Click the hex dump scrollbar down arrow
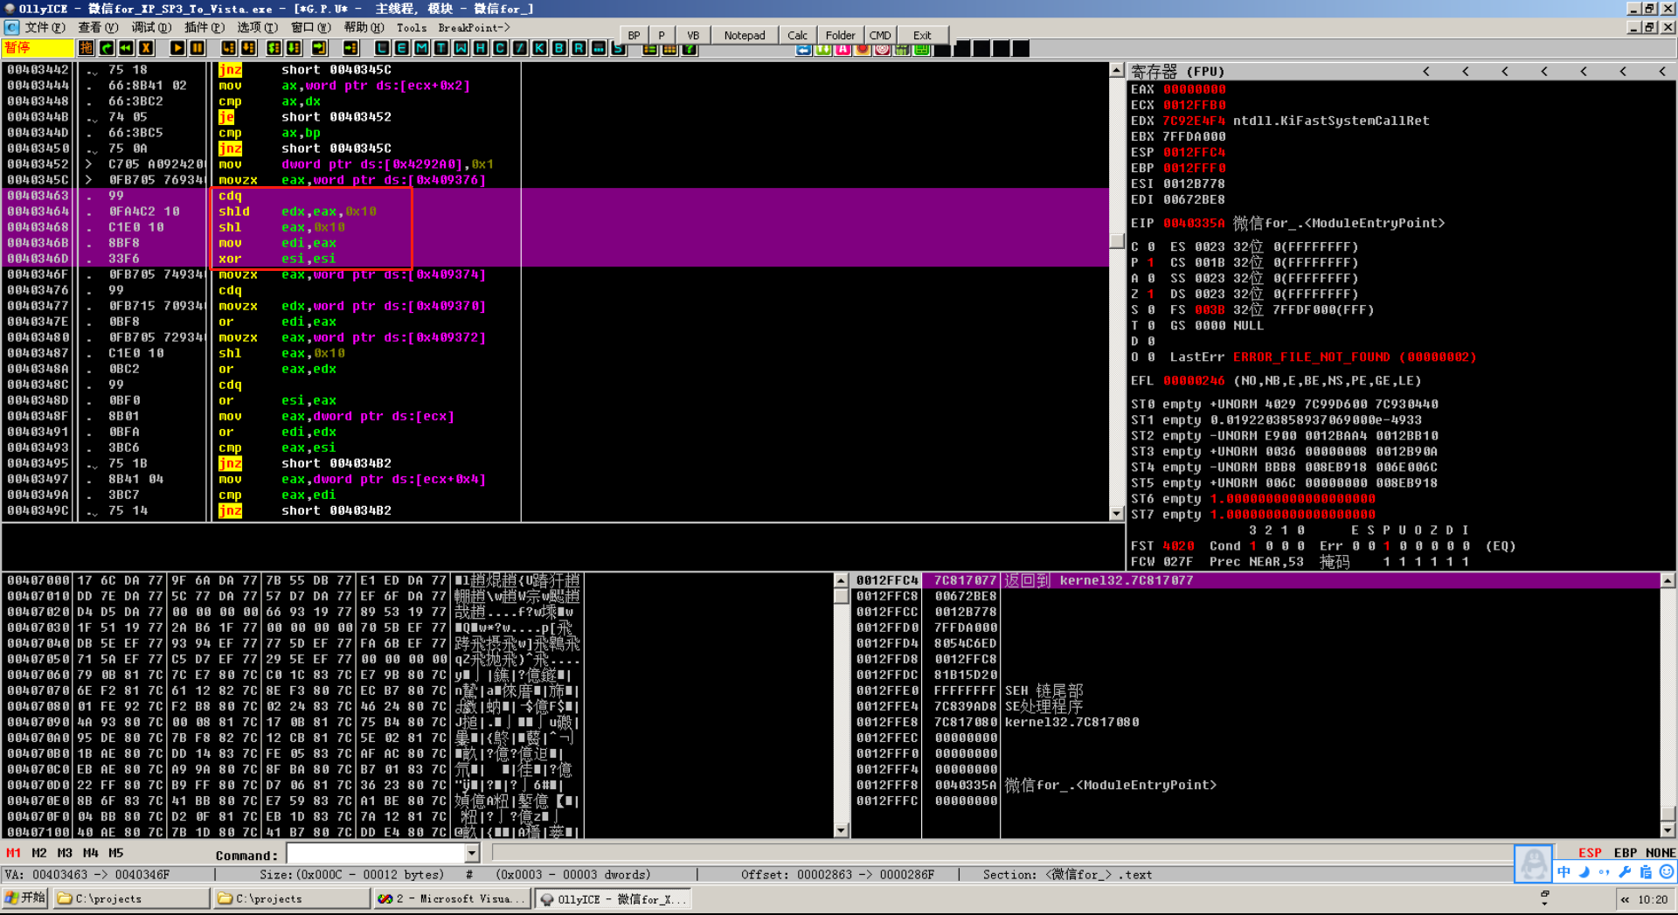This screenshot has height=915, width=1678. [841, 830]
